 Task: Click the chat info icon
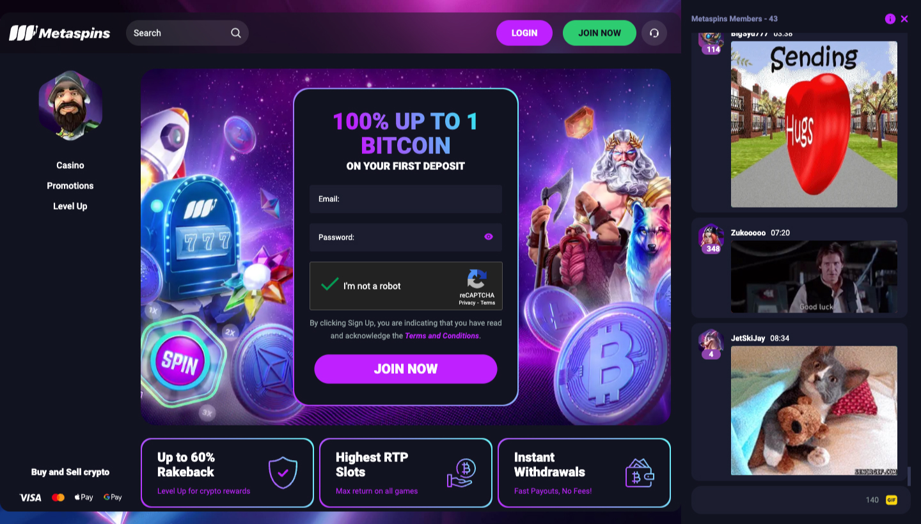point(890,19)
